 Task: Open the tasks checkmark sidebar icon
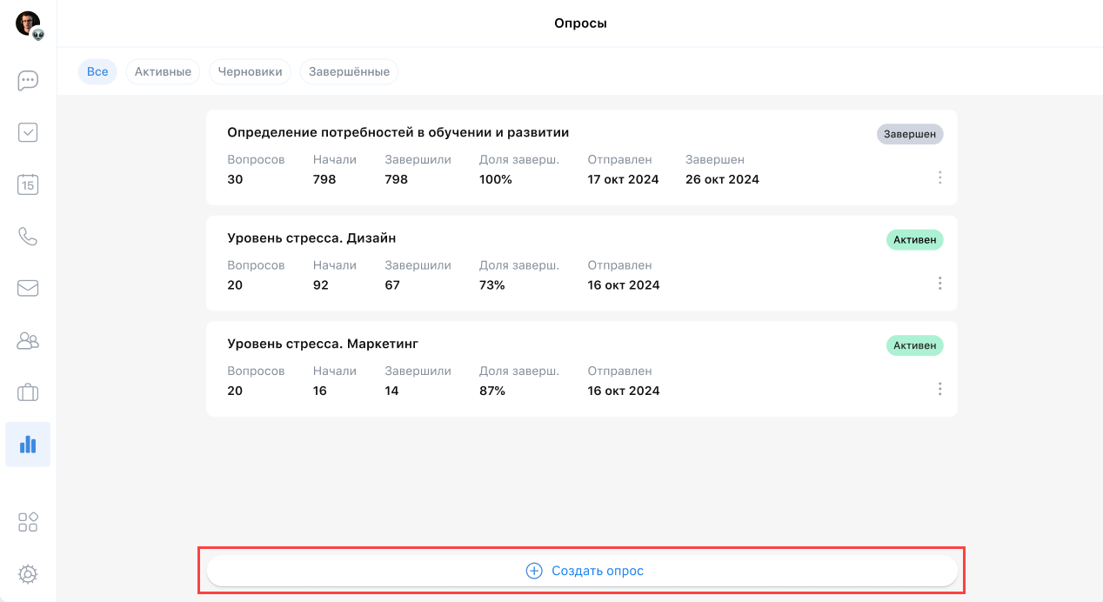[x=28, y=132]
